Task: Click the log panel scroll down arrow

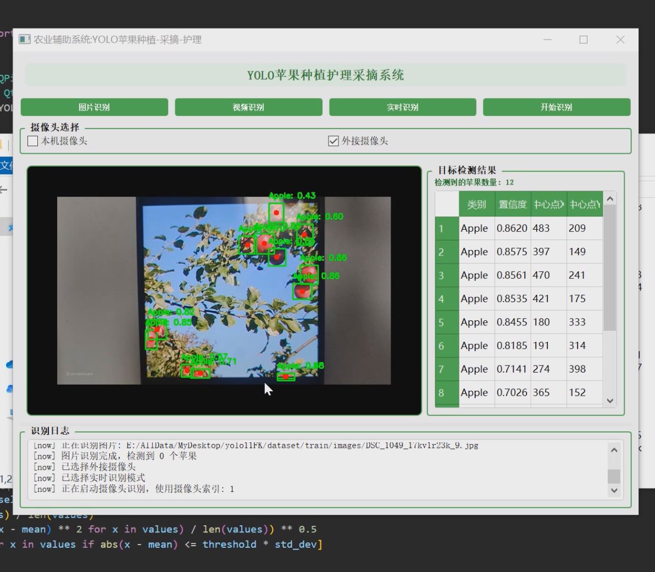Action: tap(614, 491)
